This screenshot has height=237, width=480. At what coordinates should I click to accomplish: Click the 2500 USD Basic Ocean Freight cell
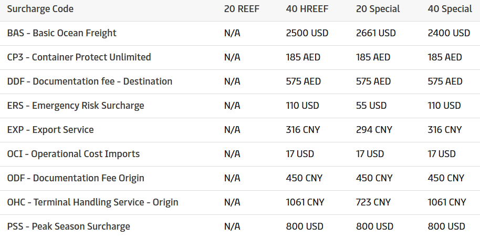point(307,33)
